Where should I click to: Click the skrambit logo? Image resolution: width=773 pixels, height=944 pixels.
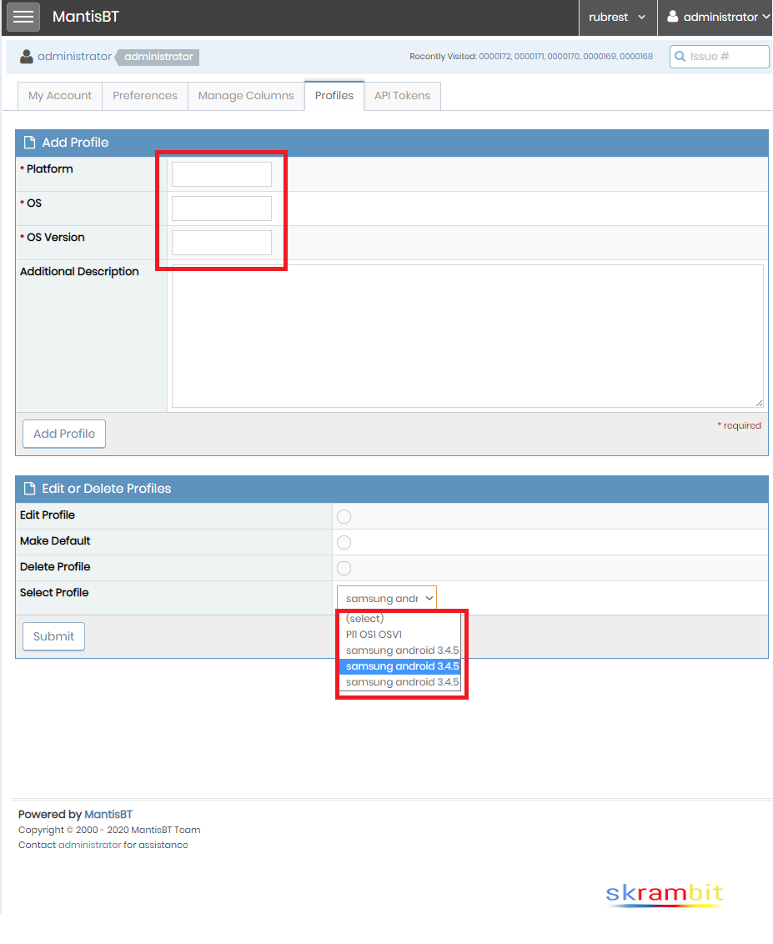[665, 895]
